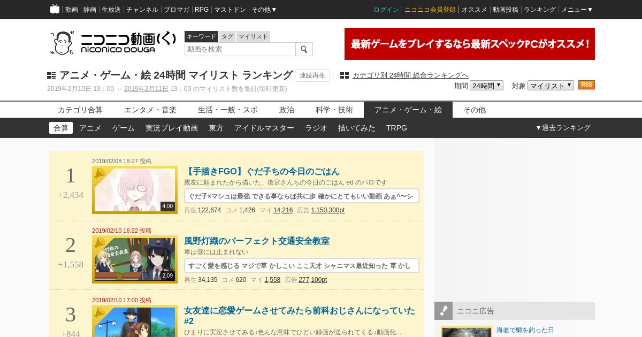
Task: Select ラジオ subcategory
Action: pyautogui.click(x=316, y=128)
